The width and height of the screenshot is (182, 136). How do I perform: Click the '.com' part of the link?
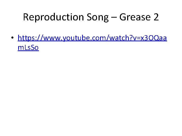coord(95,38)
